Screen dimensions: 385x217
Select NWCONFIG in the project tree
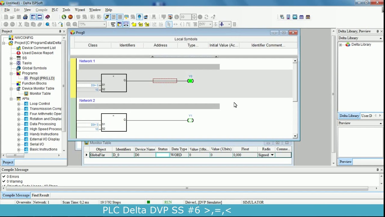click(24, 38)
